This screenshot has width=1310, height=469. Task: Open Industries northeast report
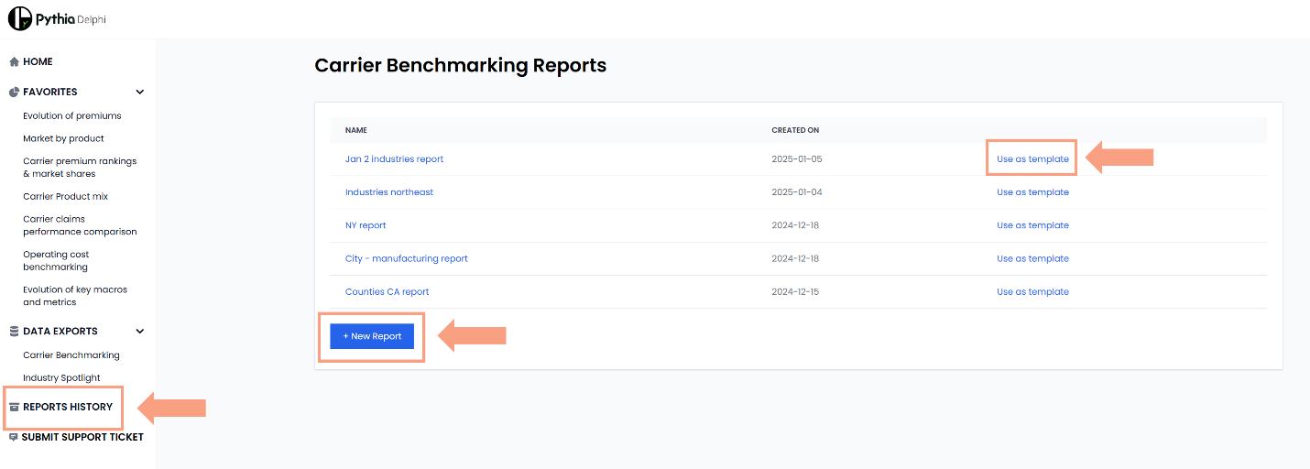click(389, 192)
